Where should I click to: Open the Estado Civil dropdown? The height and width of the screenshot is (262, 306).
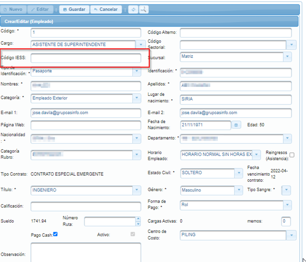coord(239,173)
